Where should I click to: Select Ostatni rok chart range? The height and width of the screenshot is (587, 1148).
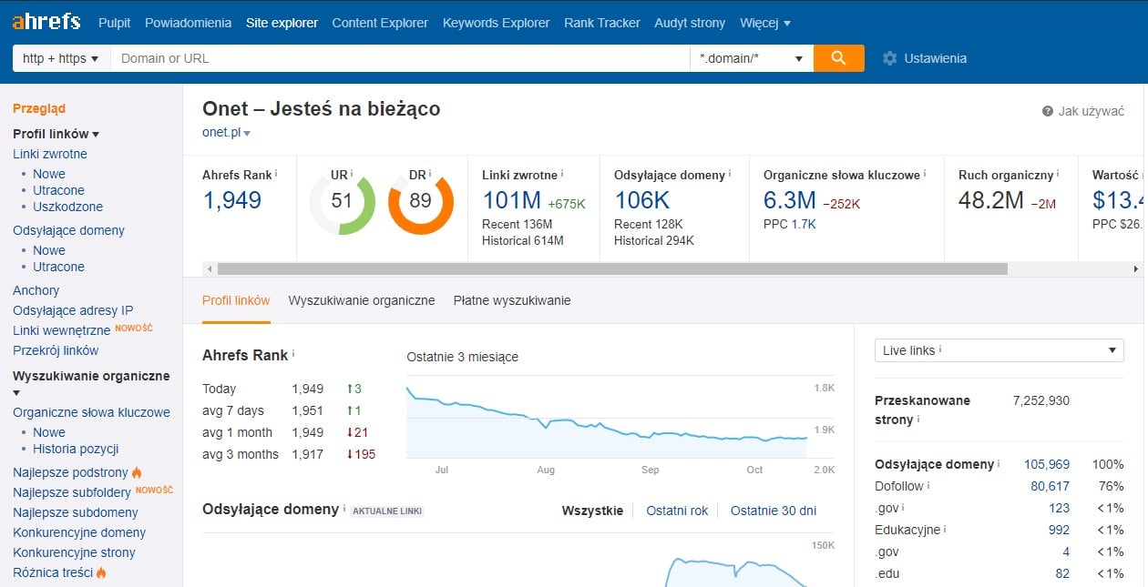tap(677, 511)
